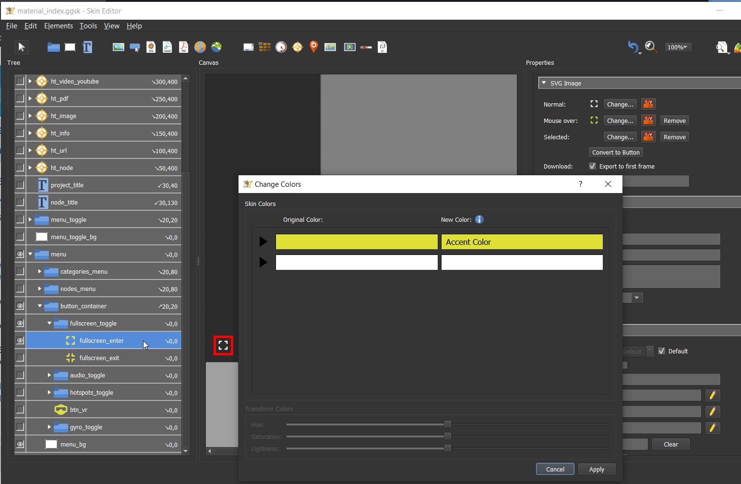Add a Rectangle element from toolbar
Viewport: 741px width, 484px height.
click(70, 47)
